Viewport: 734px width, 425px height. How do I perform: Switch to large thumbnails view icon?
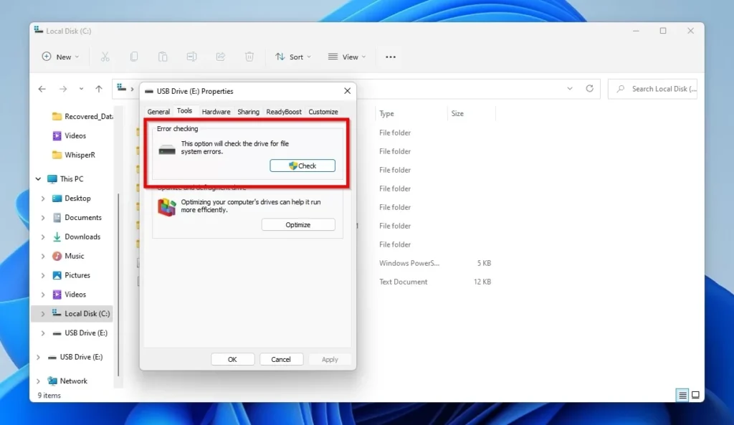coord(695,395)
